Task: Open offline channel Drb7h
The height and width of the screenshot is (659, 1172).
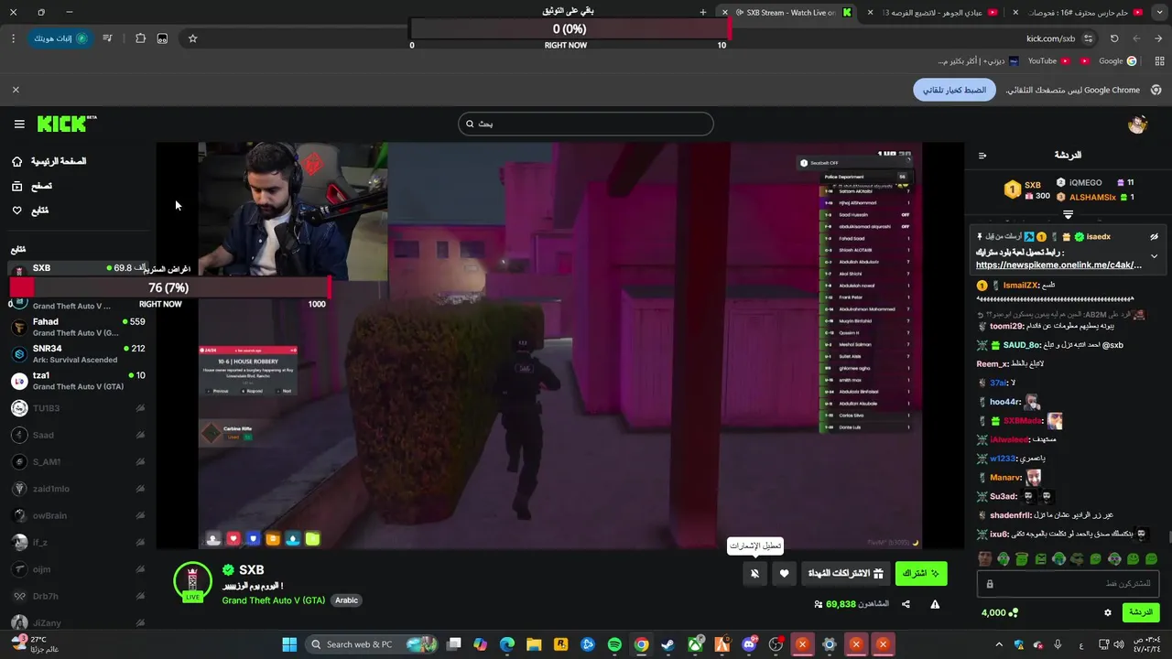Action: (x=78, y=596)
